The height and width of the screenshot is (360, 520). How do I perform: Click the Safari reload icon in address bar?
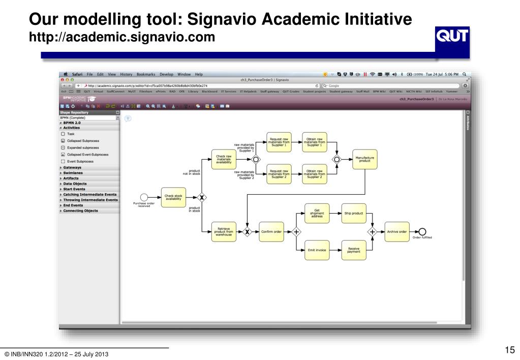click(317, 85)
